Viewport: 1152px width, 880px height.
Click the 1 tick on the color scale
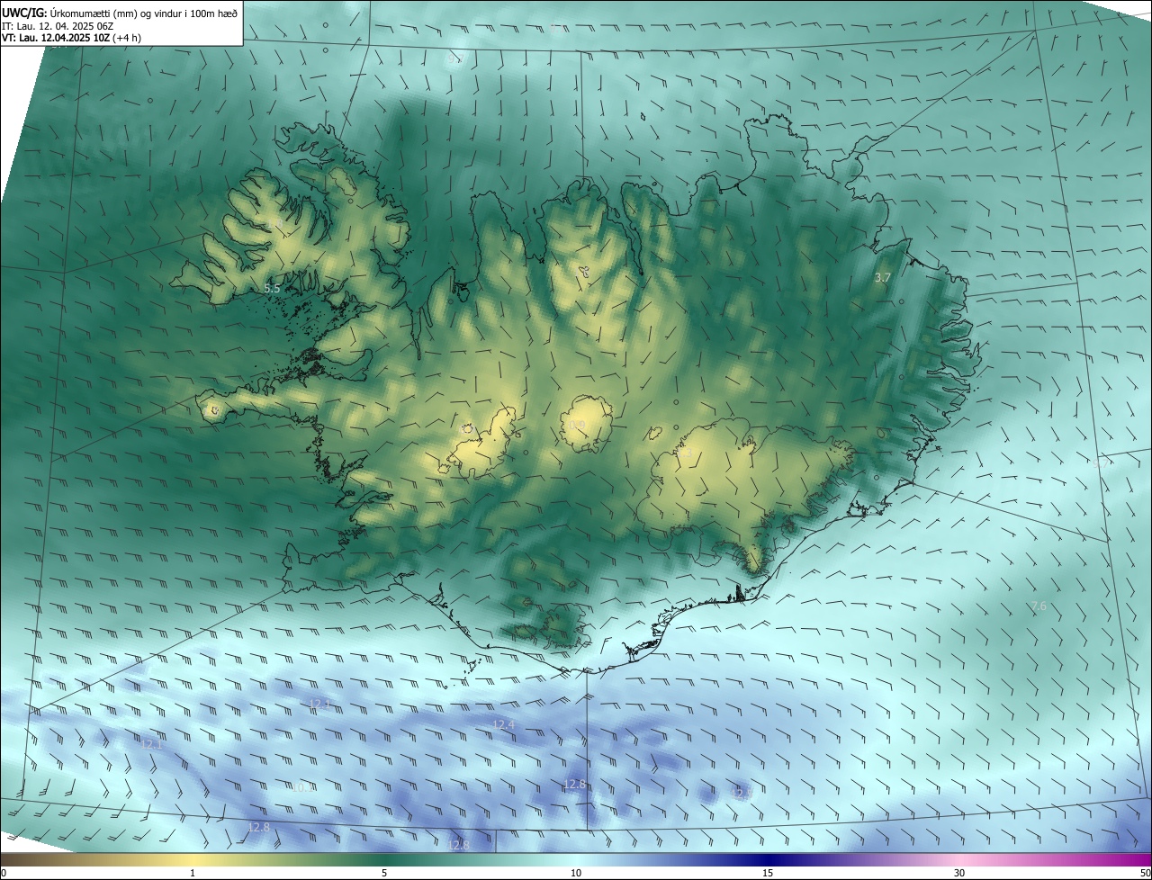[x=193, y=873]
